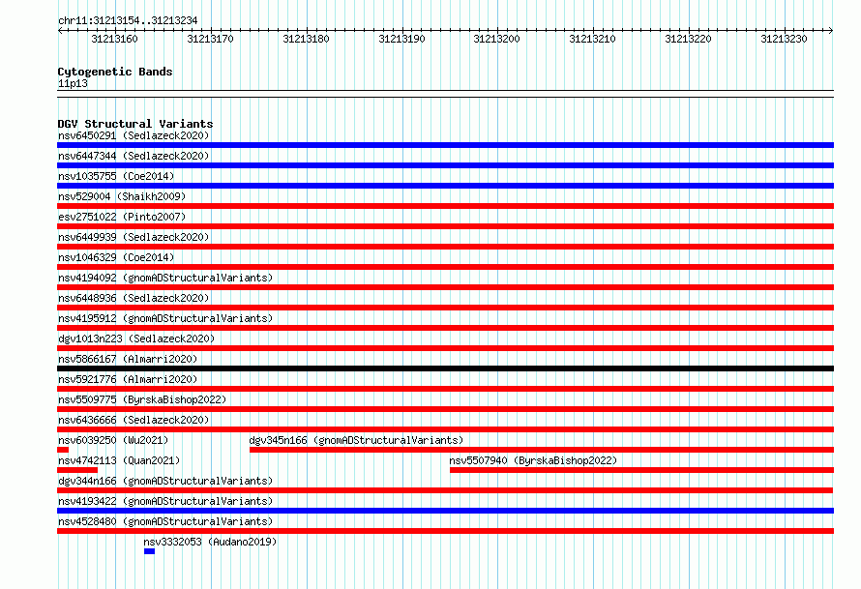The image size is (861, 589).
Task: Open nsv4193422 (gnomADStructuralVariants) label
Action: tap(165, 501)
